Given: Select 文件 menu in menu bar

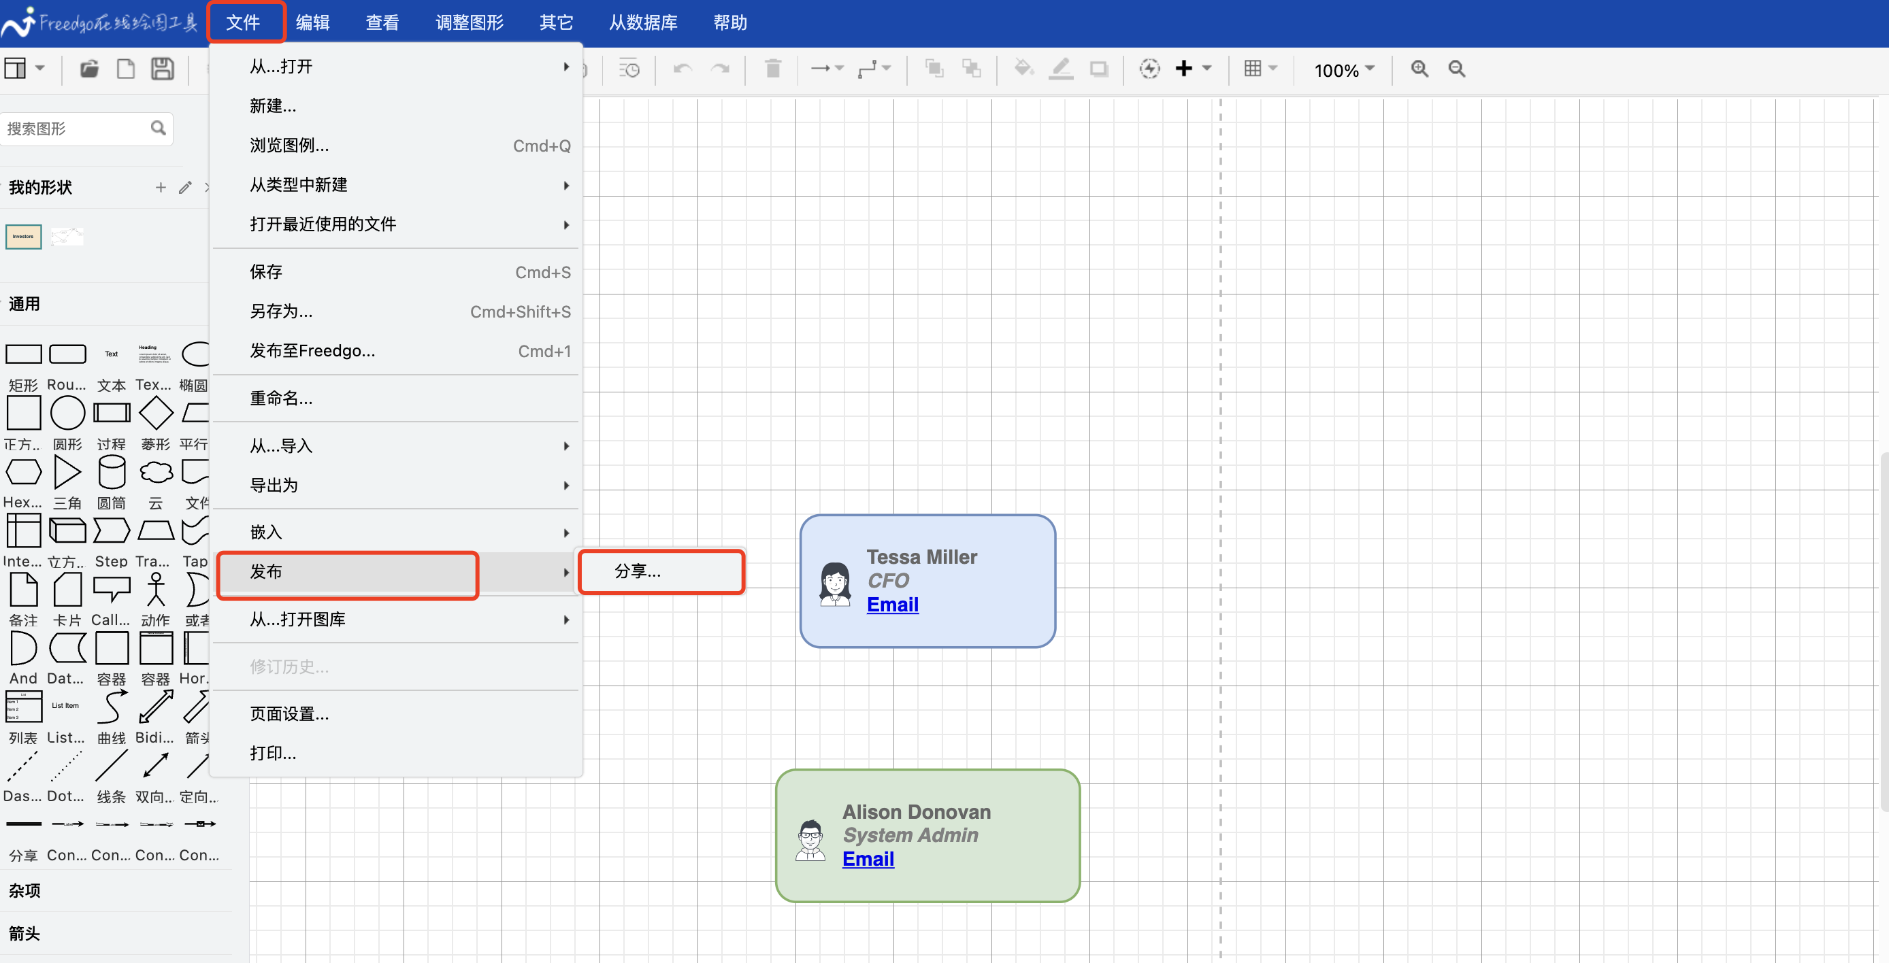Looking at the screenshot, I should coord(246,22).
